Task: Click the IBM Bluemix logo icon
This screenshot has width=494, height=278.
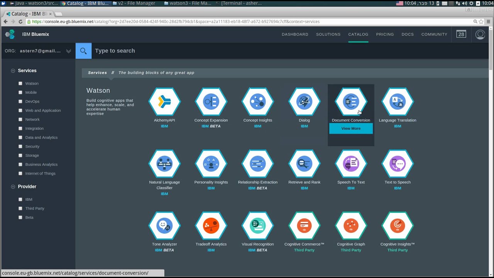Action: tap(10, 34)
